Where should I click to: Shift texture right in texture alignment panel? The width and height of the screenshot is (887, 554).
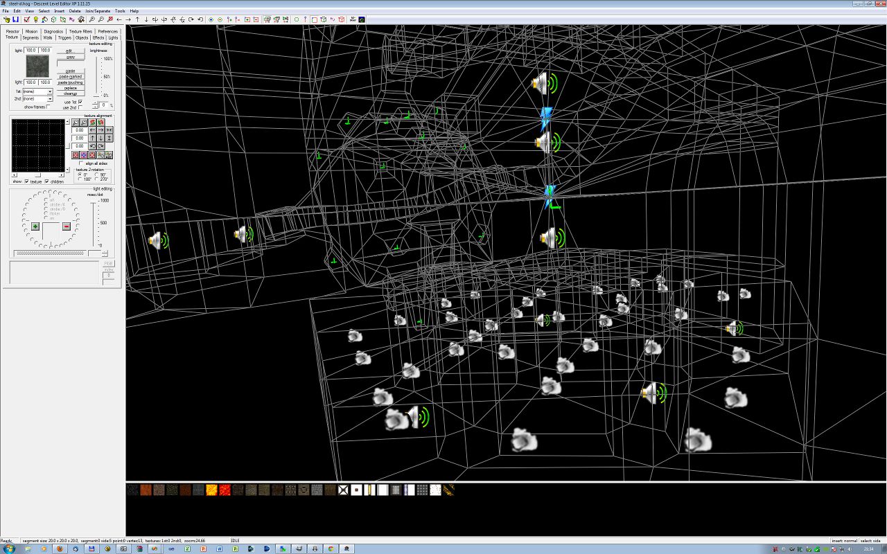tap(100, 129)
